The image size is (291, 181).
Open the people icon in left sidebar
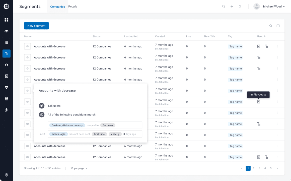(7, 31)
